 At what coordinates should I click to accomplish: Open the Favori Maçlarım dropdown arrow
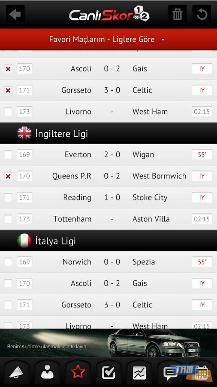point(163,40)
